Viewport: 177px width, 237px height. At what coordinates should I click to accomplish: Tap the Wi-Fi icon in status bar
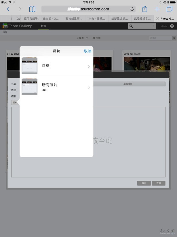point(10,2)
